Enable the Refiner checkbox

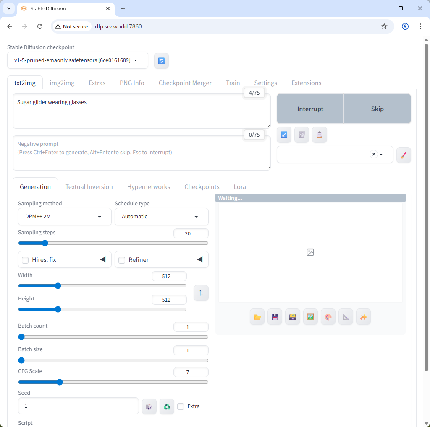(122, 260)
